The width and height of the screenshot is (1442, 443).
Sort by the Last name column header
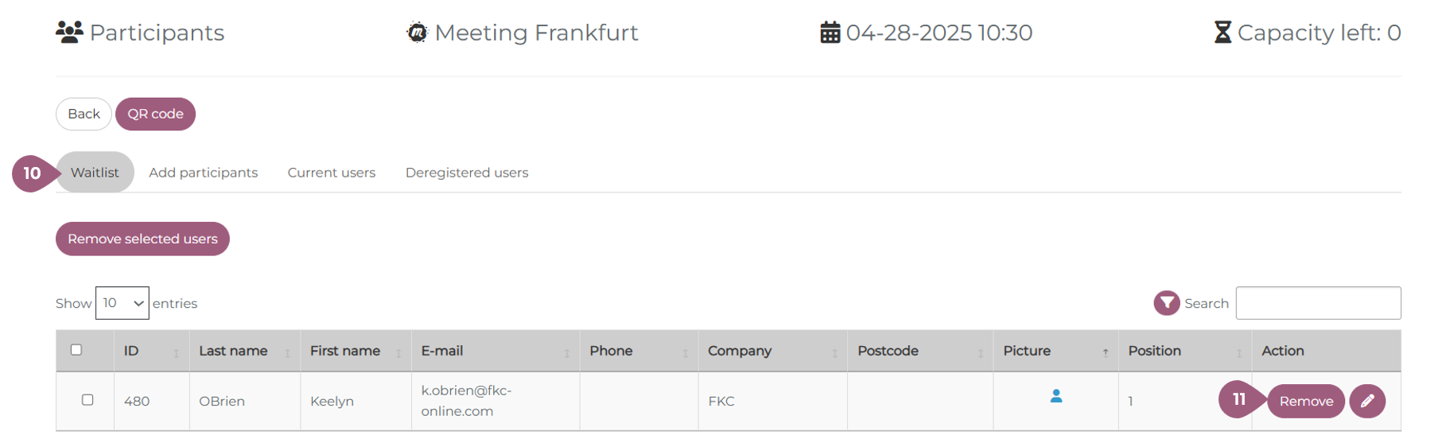pos(233,351)
